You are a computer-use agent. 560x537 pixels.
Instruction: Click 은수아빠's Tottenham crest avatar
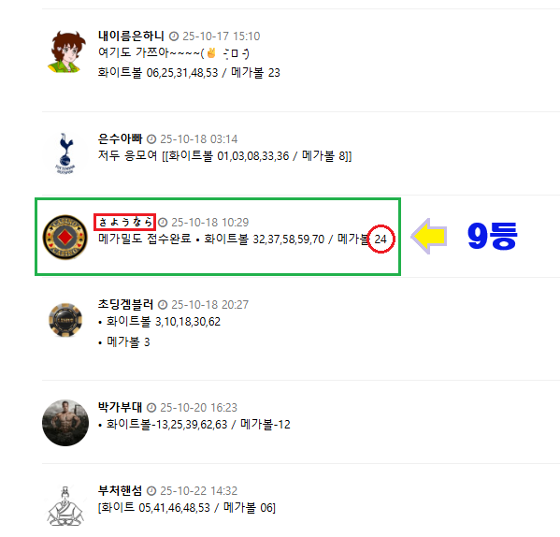point(65,153)
